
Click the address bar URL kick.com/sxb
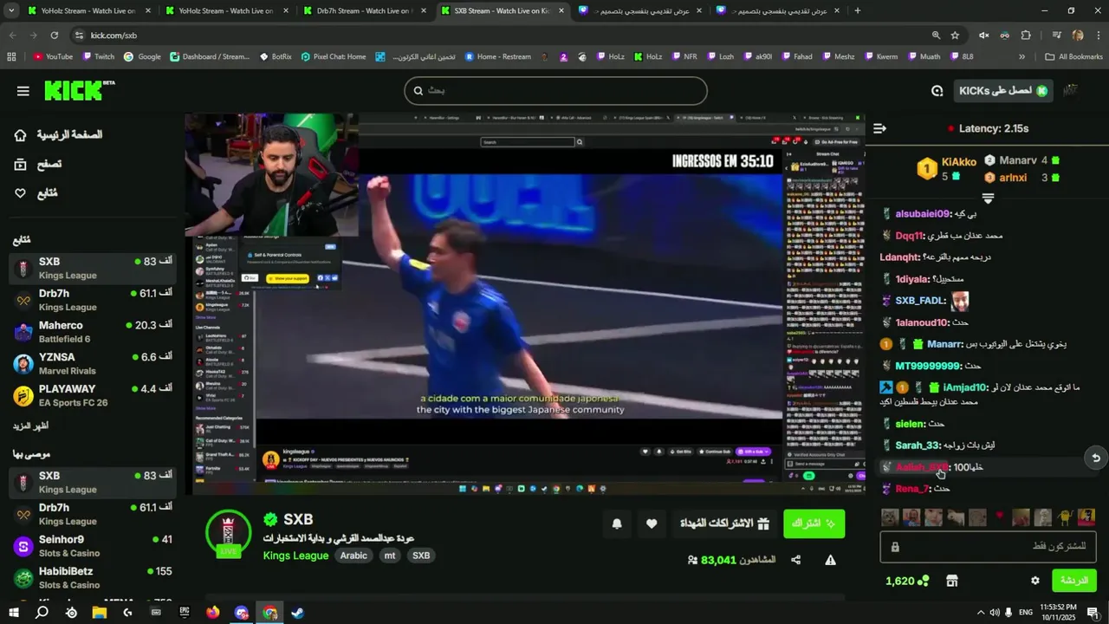[x=113, y=36]
